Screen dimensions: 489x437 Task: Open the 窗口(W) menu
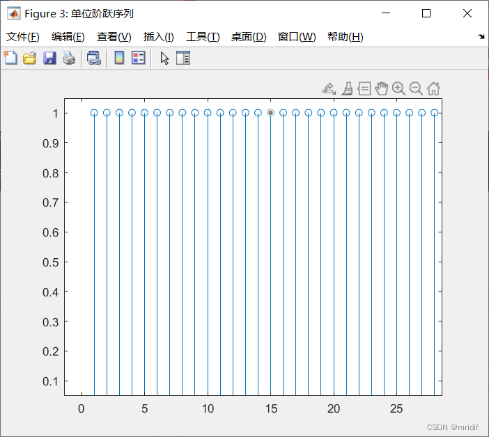tap(297, 37)
